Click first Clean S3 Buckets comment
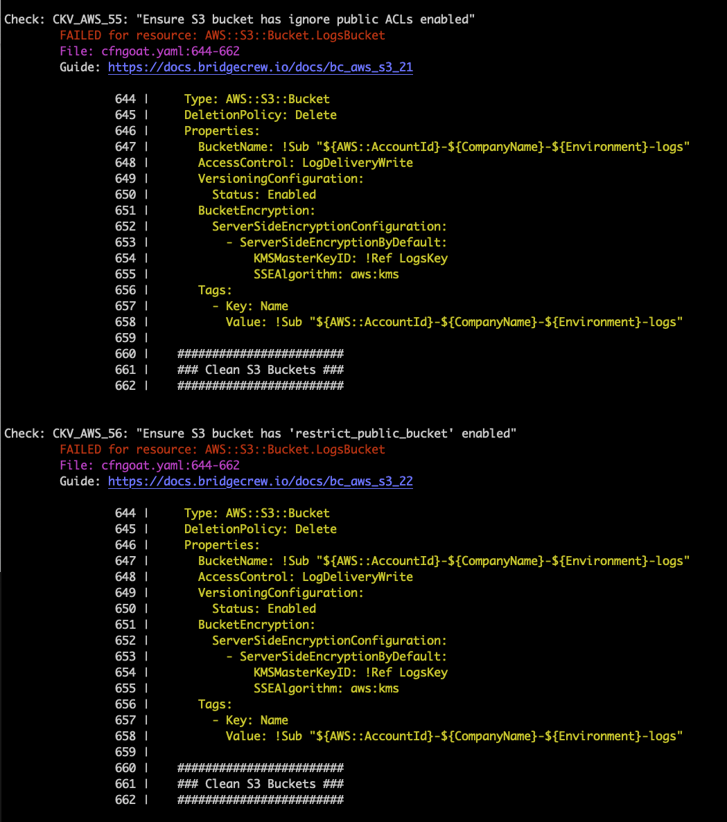The image size is (727, 822). pos(261,370)
